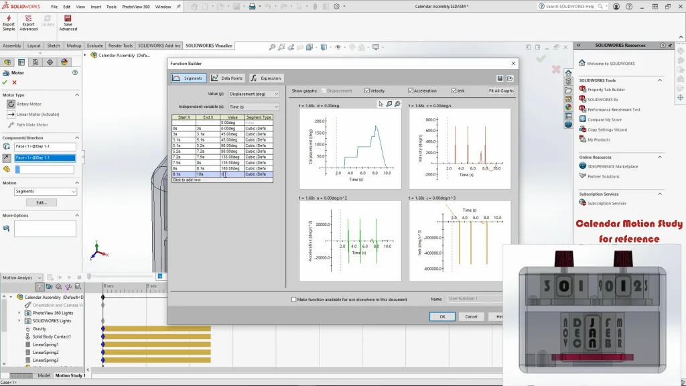Screen dimensions: 686x386
Task: Open the Insert menu
Action: point(96,7)
